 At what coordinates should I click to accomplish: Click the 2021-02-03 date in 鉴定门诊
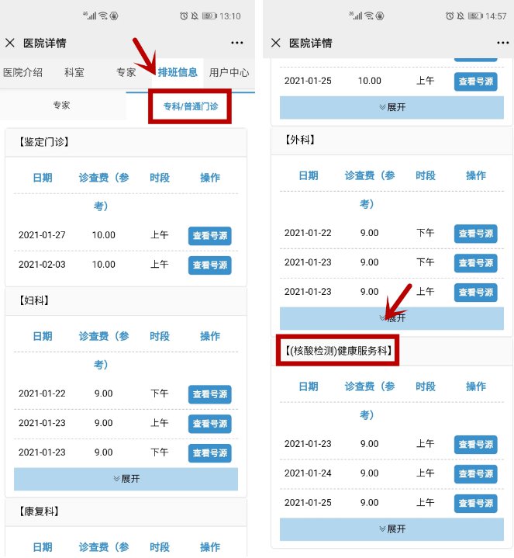42,265
